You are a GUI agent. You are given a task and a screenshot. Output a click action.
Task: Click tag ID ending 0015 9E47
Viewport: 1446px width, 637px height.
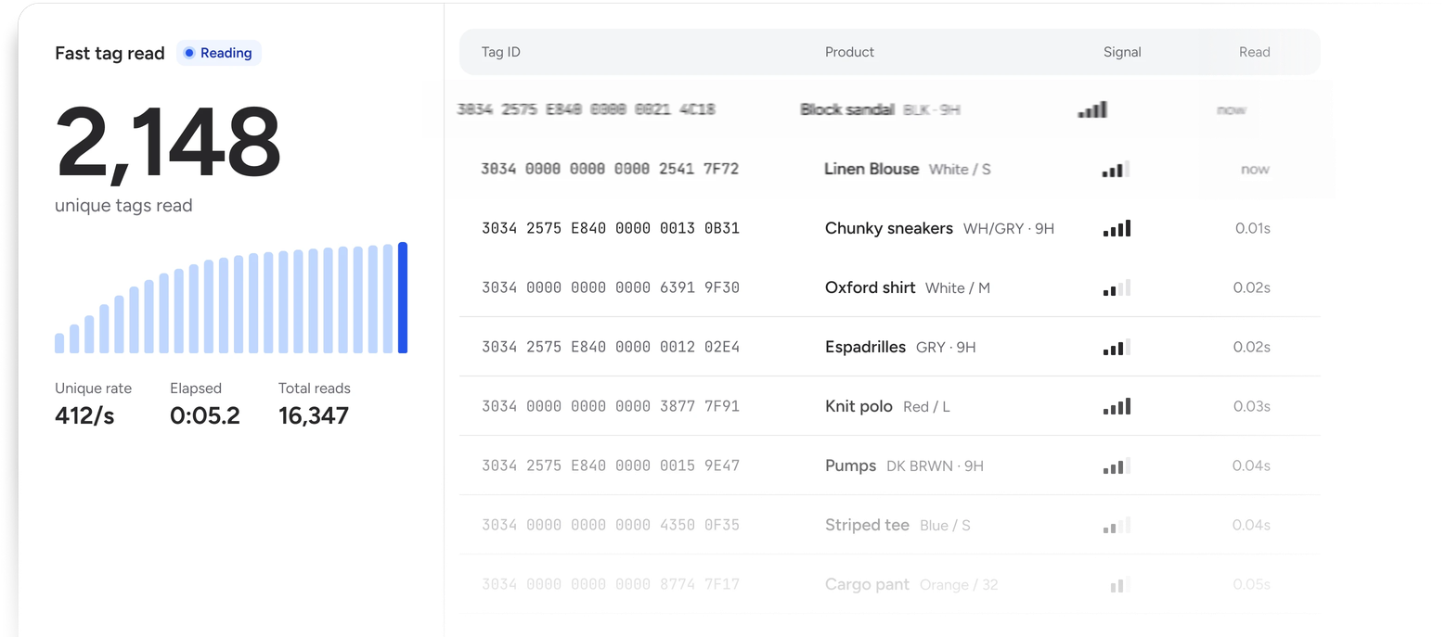tap(611, 465)
